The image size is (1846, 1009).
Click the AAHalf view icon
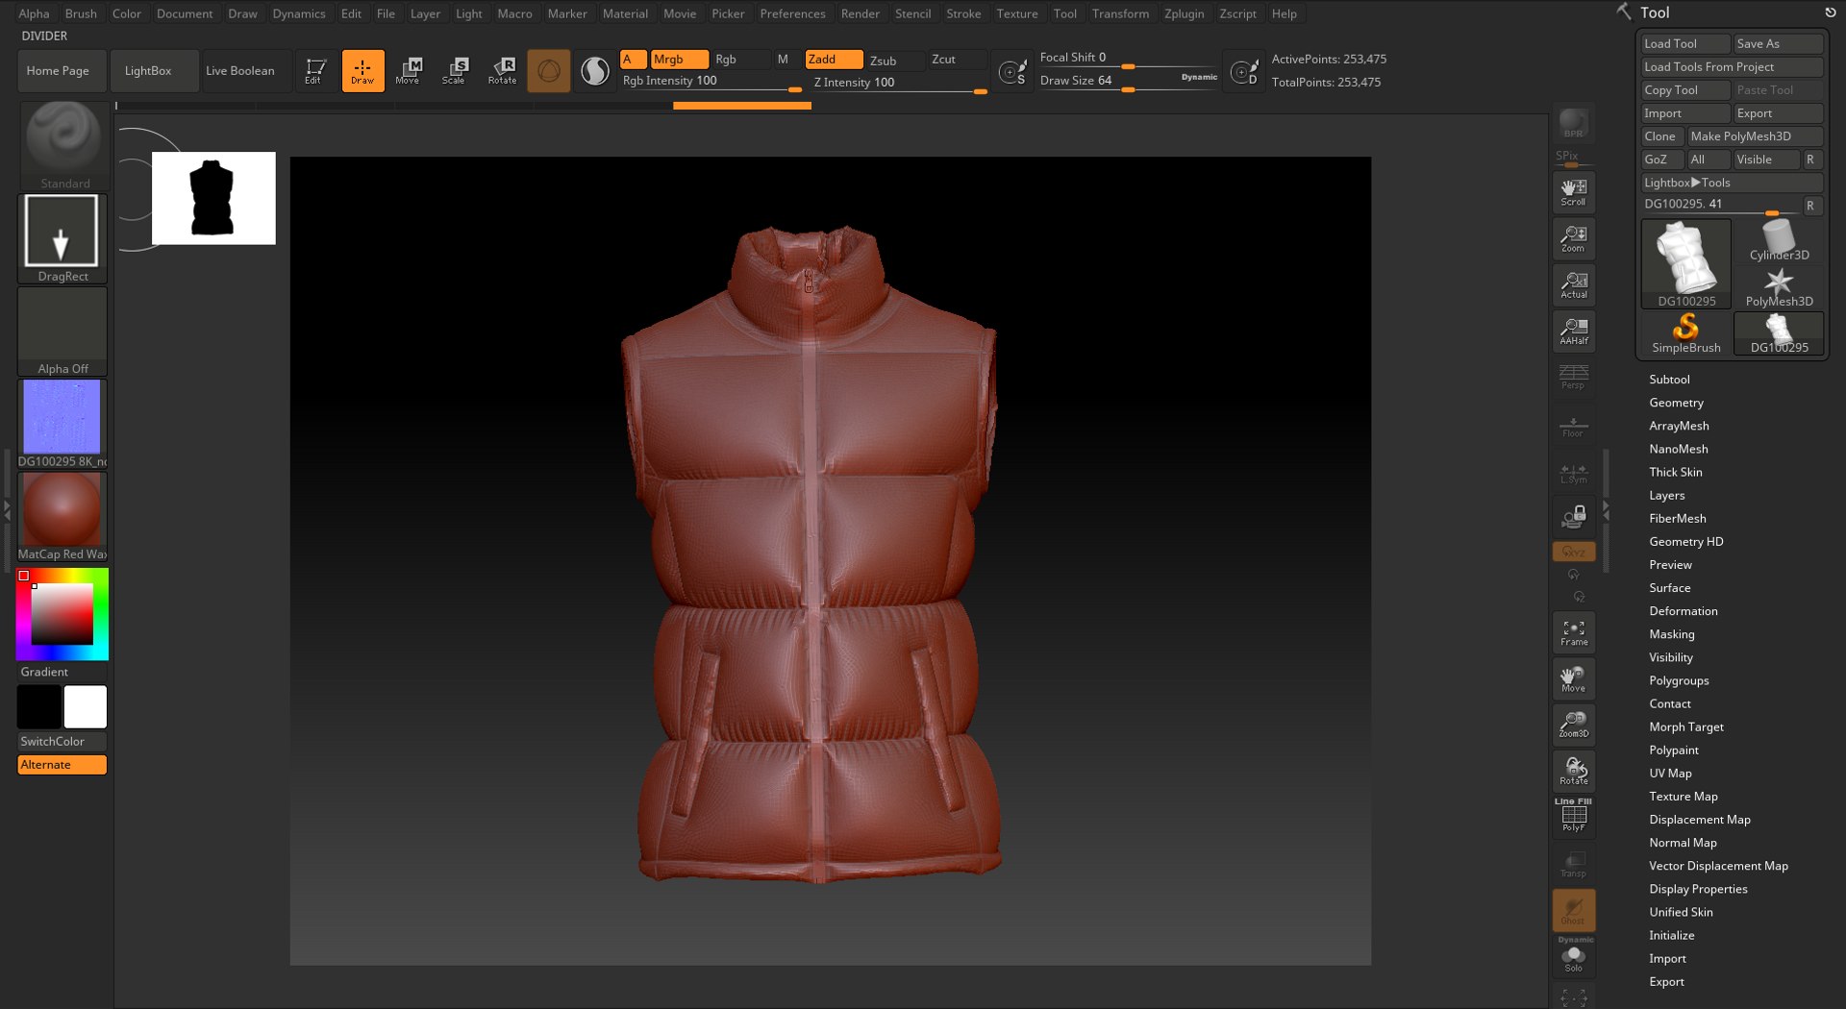pos(1573,331)
